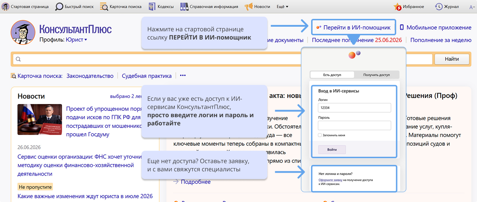Open Карточка поиска link under search
Screen dimensions: 477x202
[40, 76]
